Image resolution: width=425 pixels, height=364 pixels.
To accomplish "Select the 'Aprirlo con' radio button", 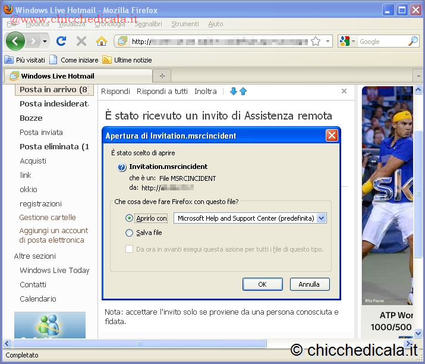I will pos(130,218).
